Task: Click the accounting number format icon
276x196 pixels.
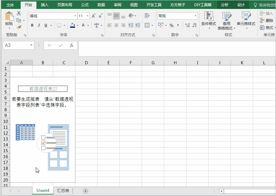Action: coord(161,25)
